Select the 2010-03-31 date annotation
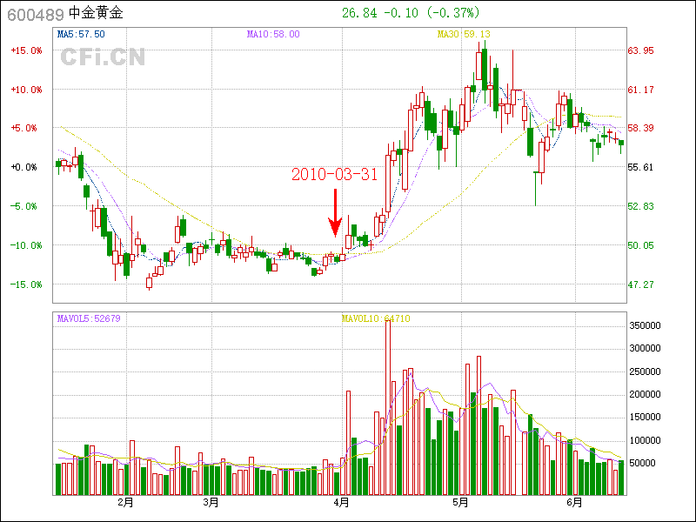 pos(334,174)
